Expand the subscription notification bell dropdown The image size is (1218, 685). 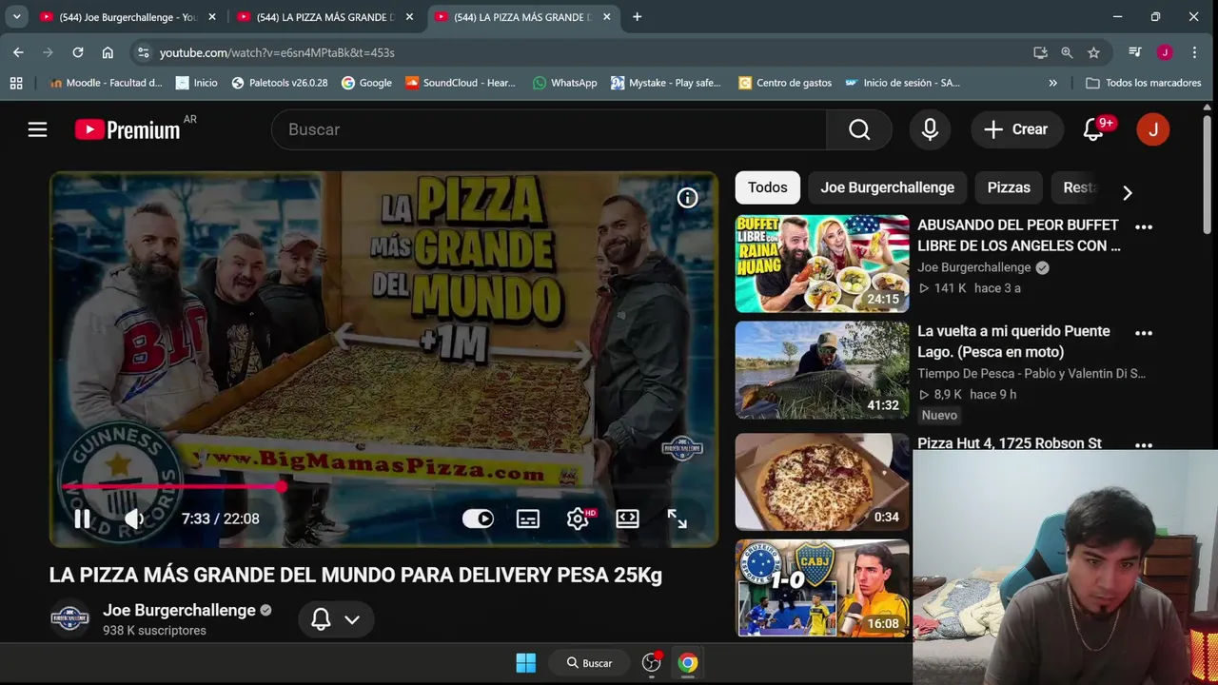336,619
